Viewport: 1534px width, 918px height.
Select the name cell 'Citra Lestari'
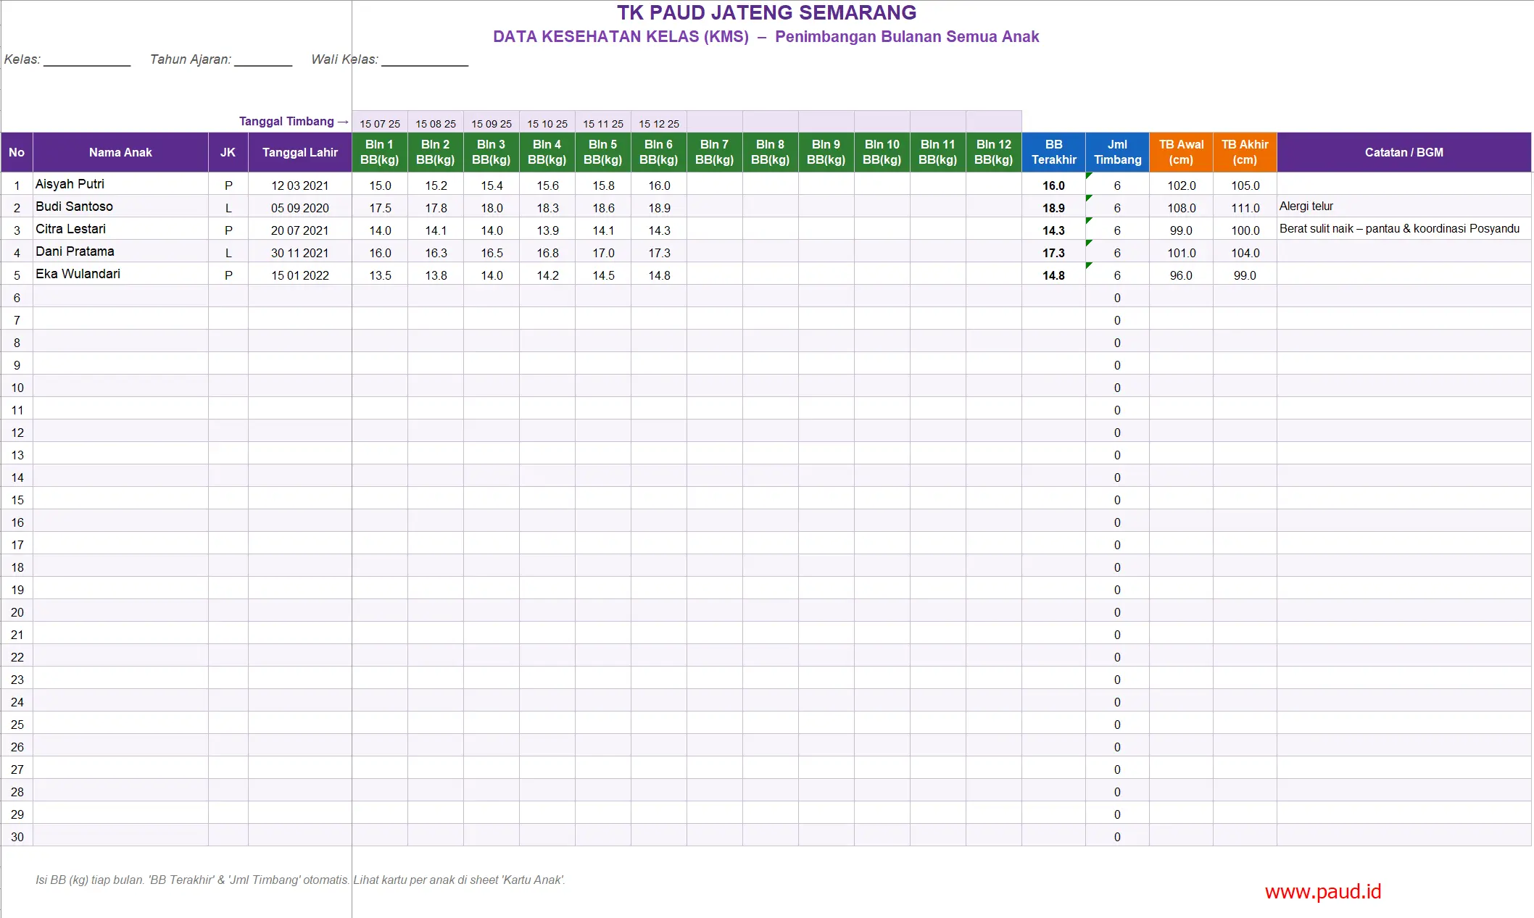pyautogui.click(x=120, y=229)
